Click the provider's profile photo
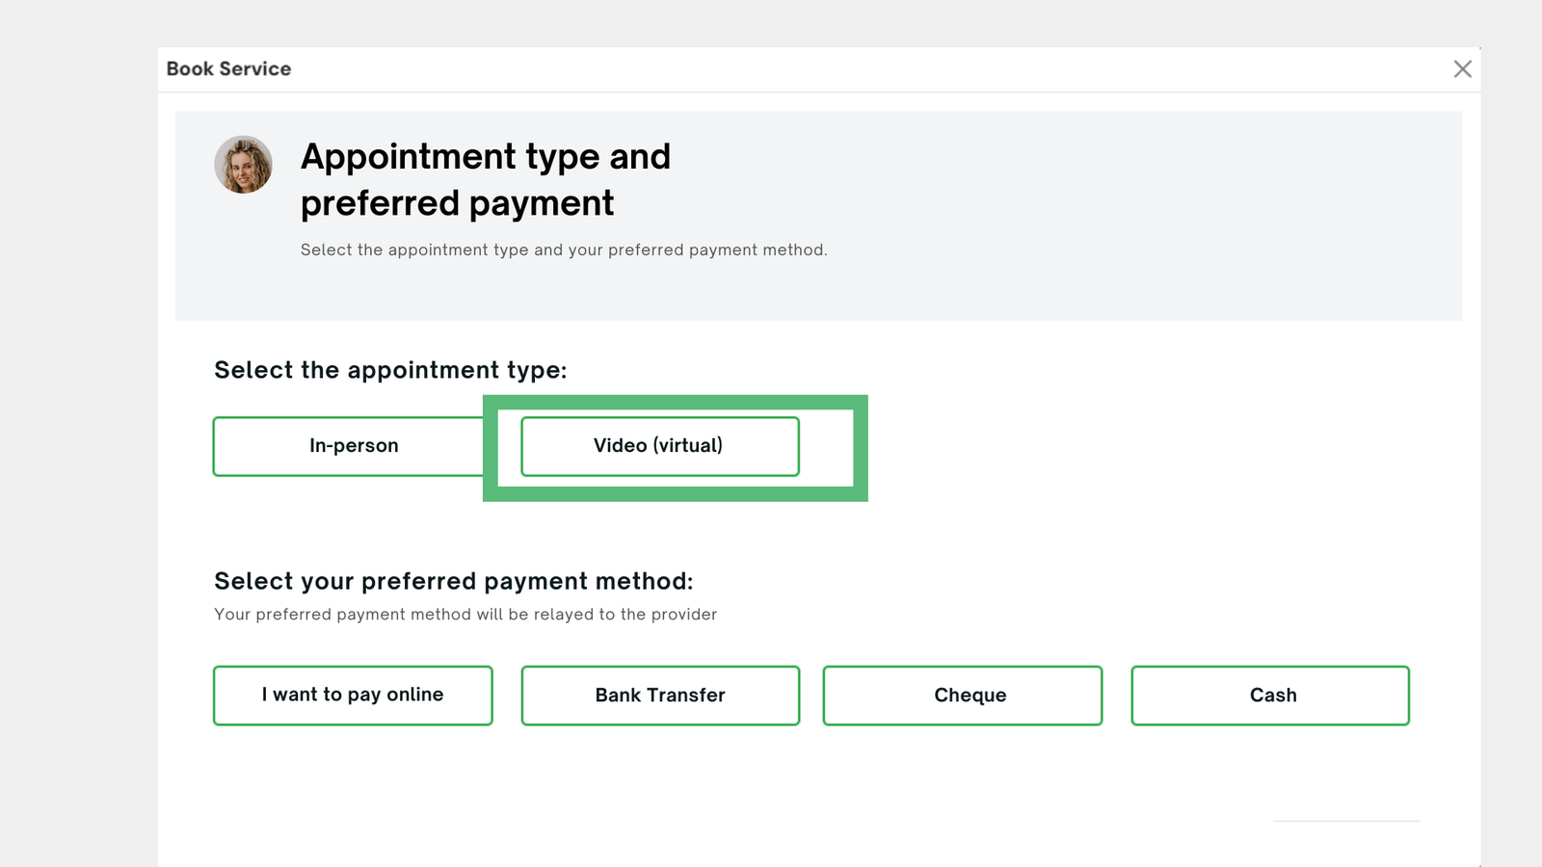 point(243,165)
